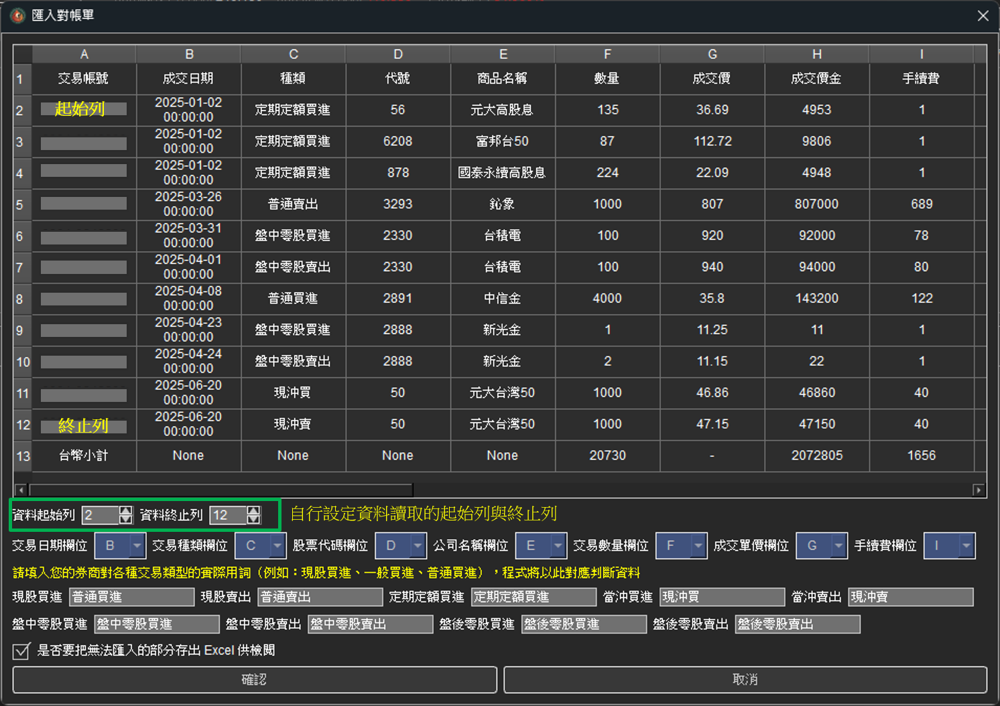Click the 6208 code cell
This screenshot has height=706, width=1000.
tap(398, 141)
